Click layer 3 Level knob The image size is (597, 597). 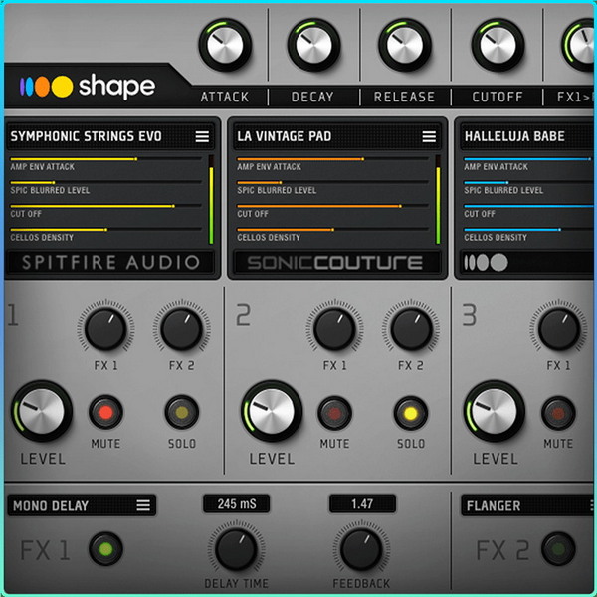(495, 411)
